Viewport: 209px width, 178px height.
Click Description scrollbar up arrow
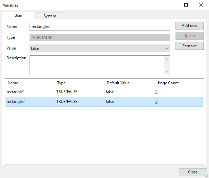point(167,59)
